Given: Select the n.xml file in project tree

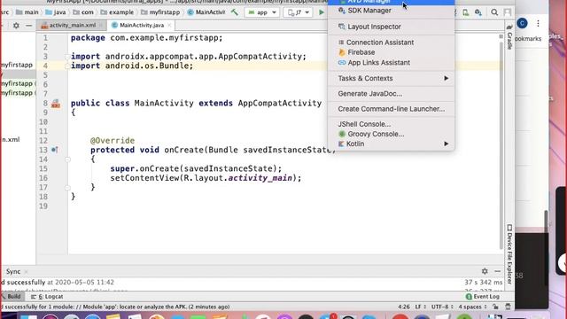Looking at the screenshot, I should click(x=10, y=140).
